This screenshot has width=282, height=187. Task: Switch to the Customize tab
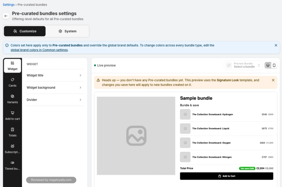25,31
